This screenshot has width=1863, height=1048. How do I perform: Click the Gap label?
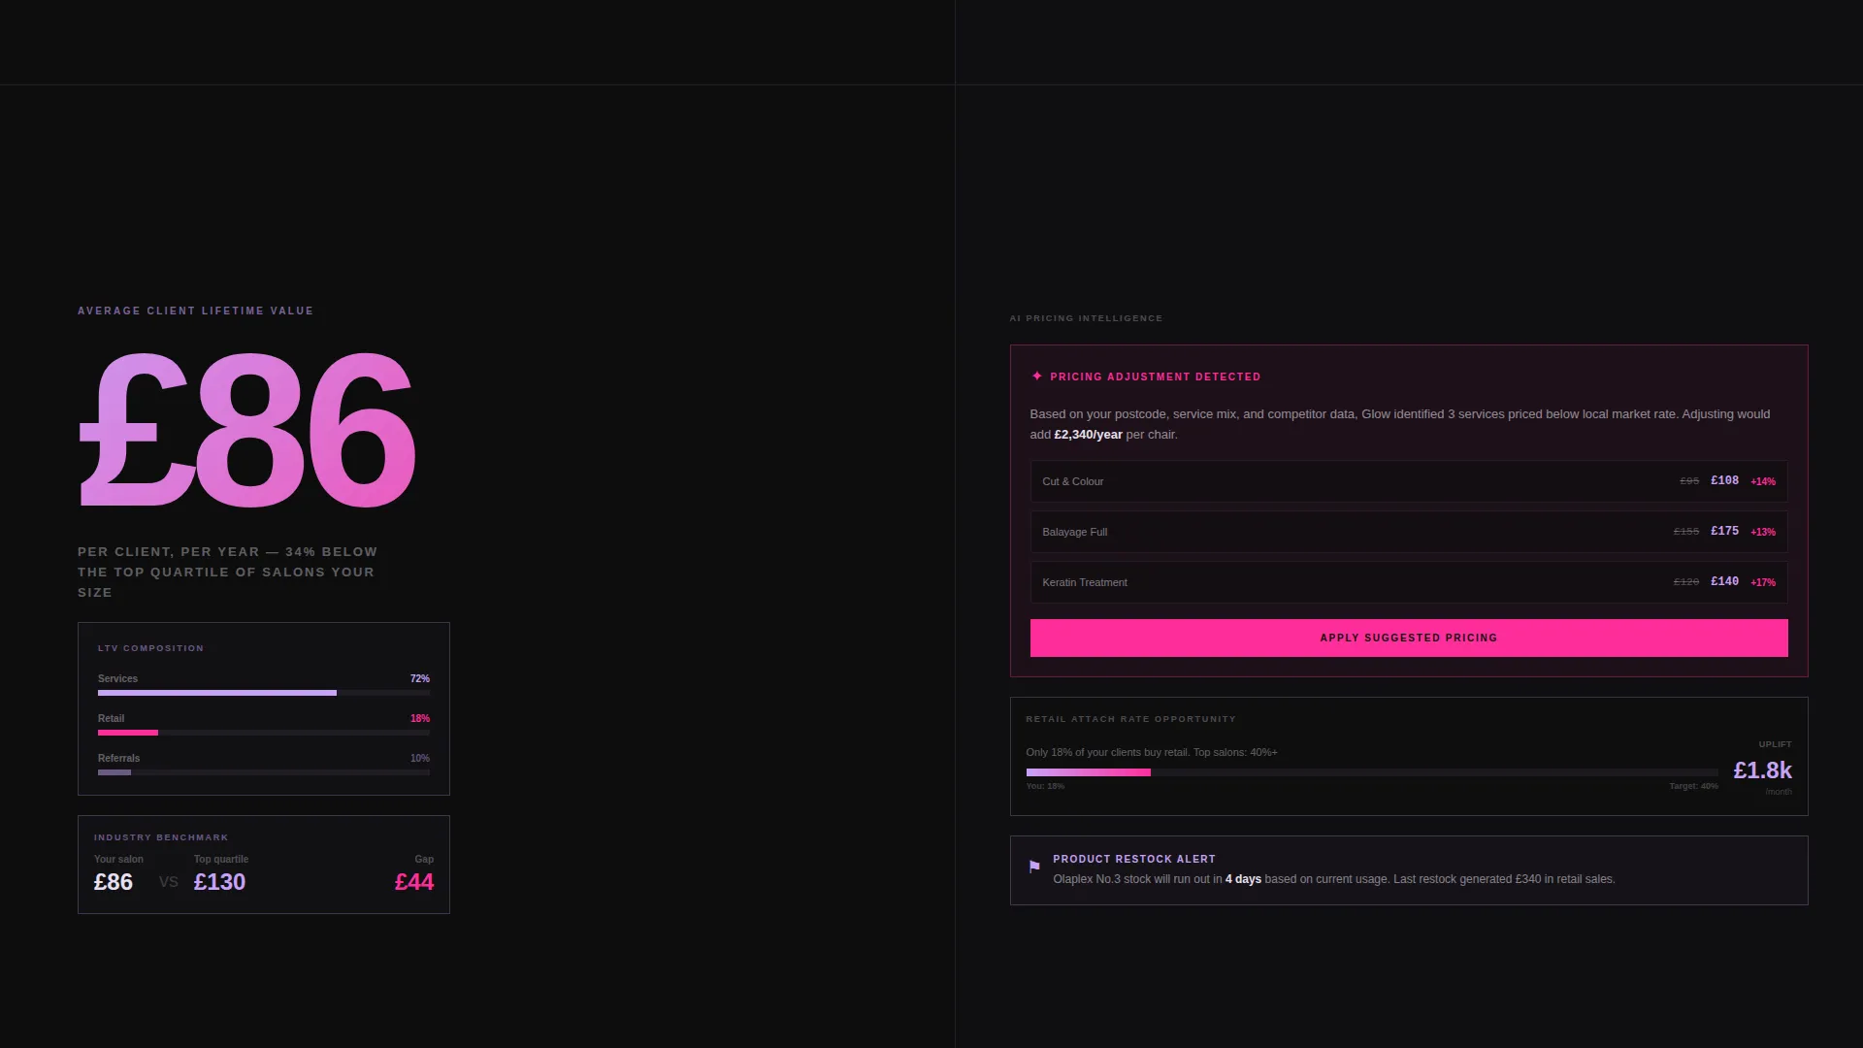click(424, 859)
